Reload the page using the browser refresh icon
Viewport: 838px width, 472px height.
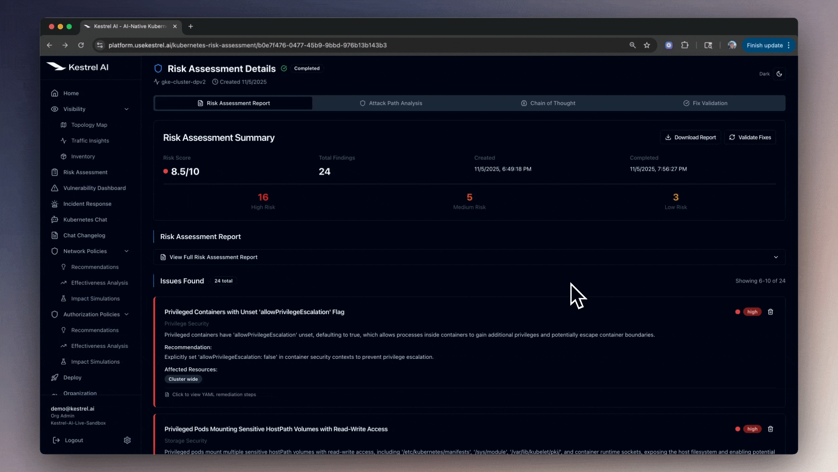[81, 45]
